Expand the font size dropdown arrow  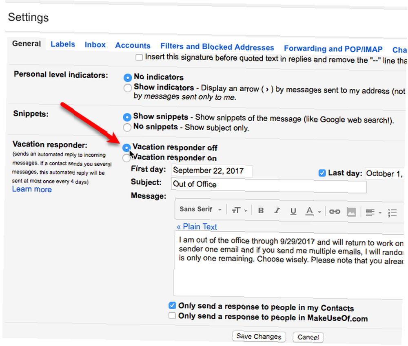click(246, 211)
